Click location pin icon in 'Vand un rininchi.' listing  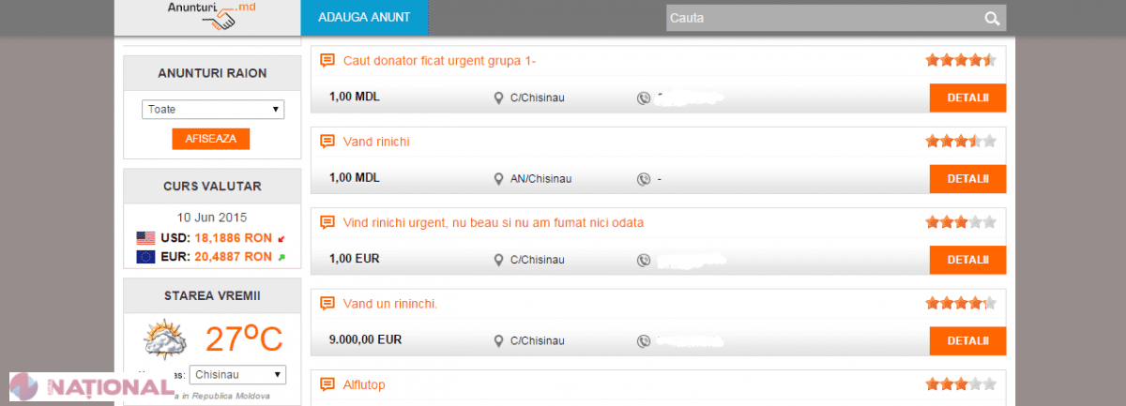click(x=499, y=340)
